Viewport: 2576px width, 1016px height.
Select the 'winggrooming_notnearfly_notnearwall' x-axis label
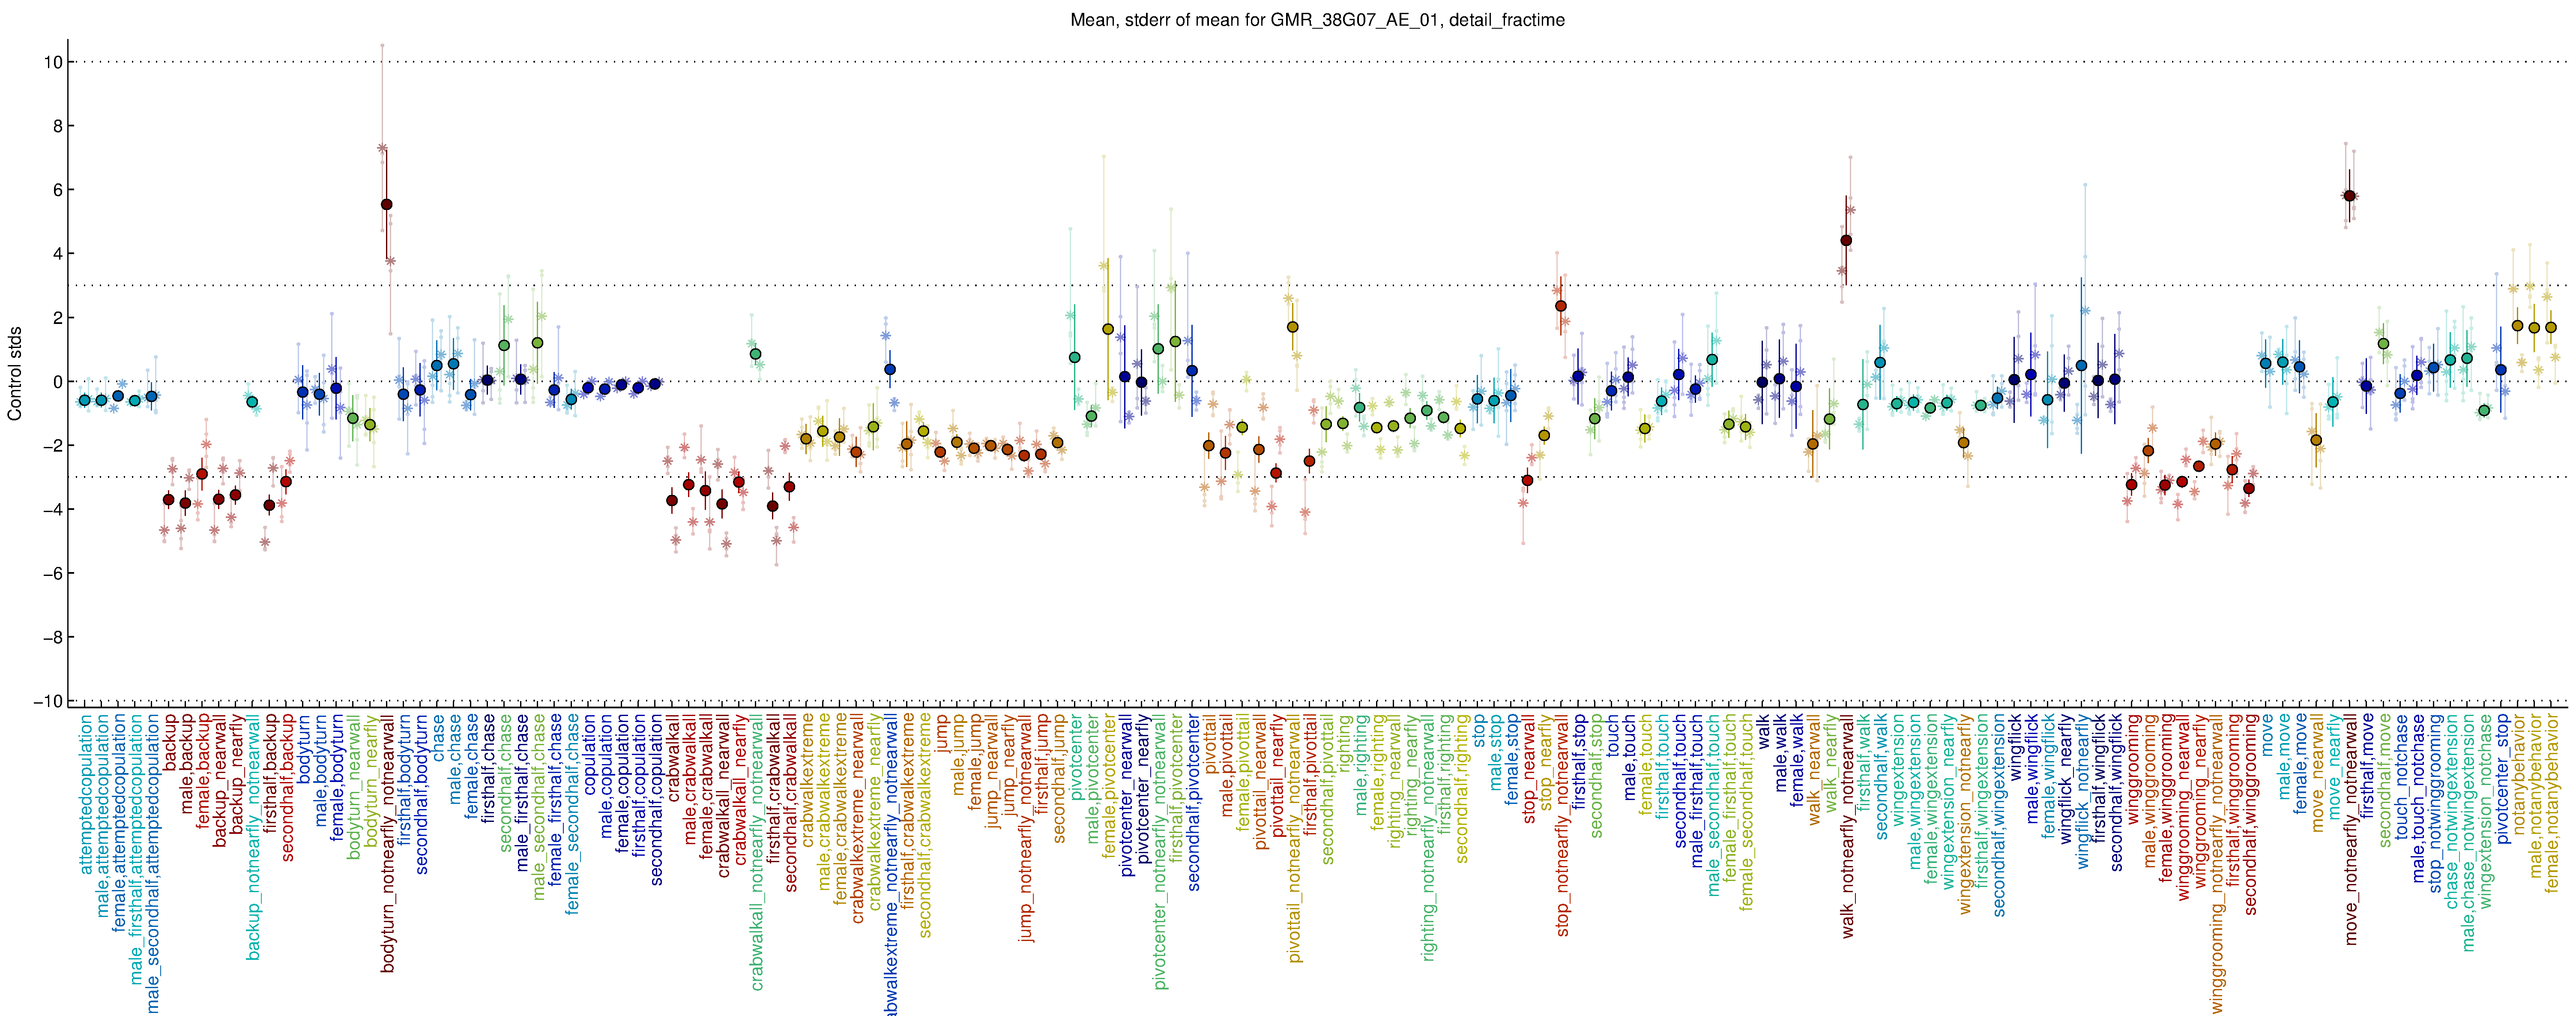tap(2217, 863)
